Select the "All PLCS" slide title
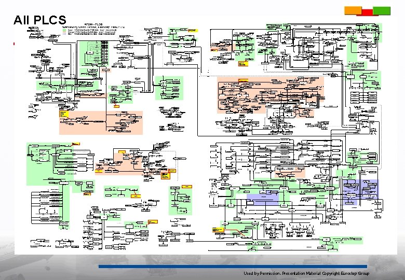The image size is (405, 280). (40, 20)
